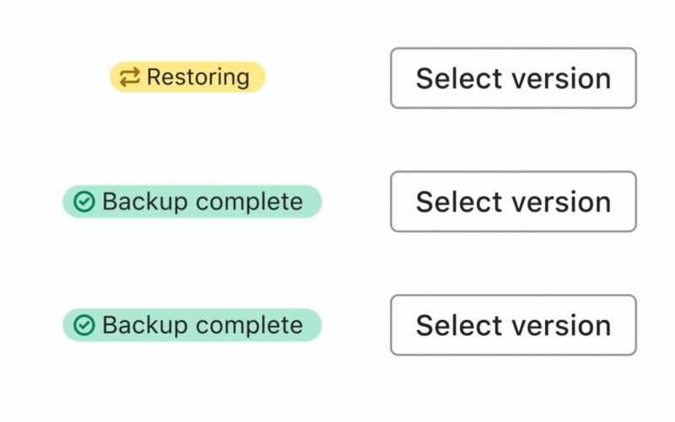Click the restoring arrows icon
Image resolution: width=675 pixels, height=422 pixels.
click(129, 78)
